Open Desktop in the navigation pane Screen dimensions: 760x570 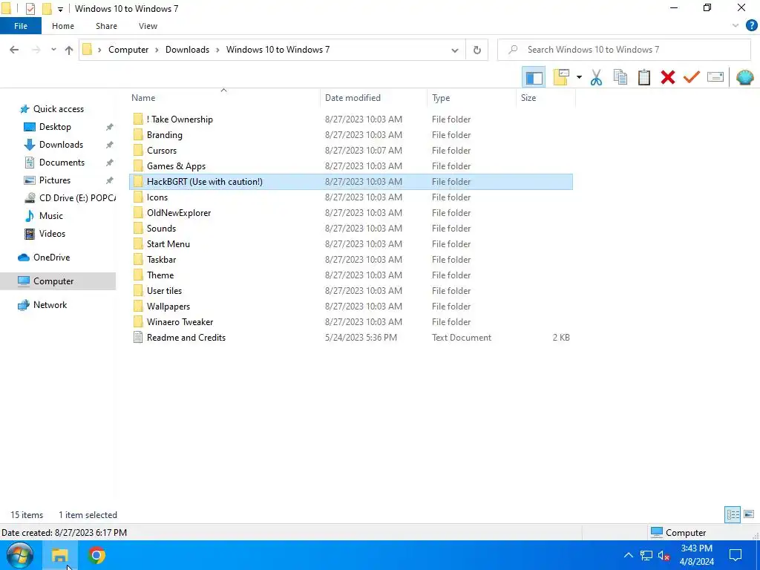coord(55,127)
